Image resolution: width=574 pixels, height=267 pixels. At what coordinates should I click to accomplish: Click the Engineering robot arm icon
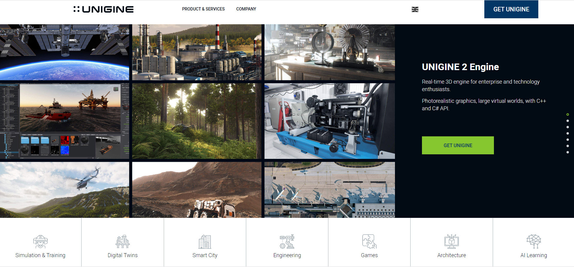[x=287, y=242]
